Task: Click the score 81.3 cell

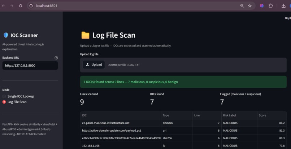Action: [272, 131]
